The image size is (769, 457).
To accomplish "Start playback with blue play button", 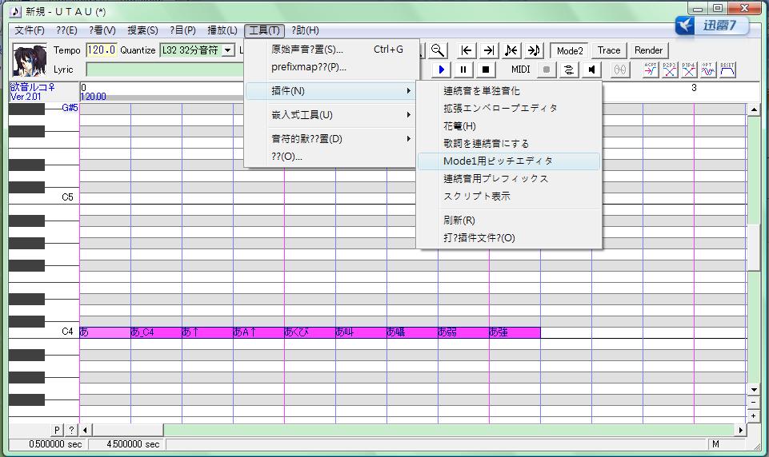I will pyautogui.click(x=441, y=70).
